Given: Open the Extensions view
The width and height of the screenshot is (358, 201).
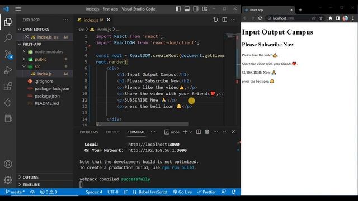Looking at the screenshot, I should pos(8,87).
